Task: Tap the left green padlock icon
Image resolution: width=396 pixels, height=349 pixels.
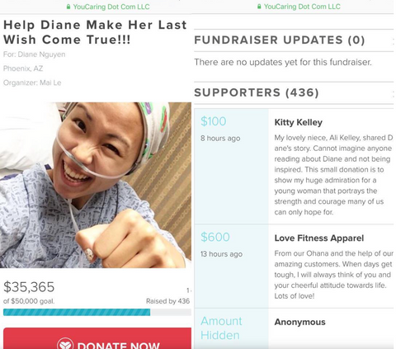Action: pyautogui.click(x=68, y=7)
